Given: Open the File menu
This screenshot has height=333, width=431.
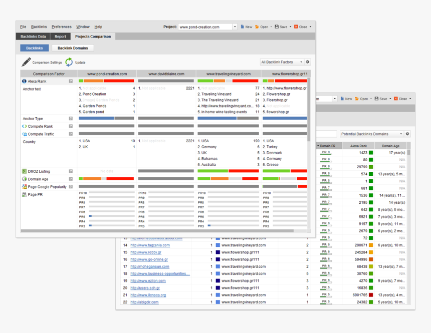Looking at the screenshot, I should pyautogui.click(x=23, y=27).
